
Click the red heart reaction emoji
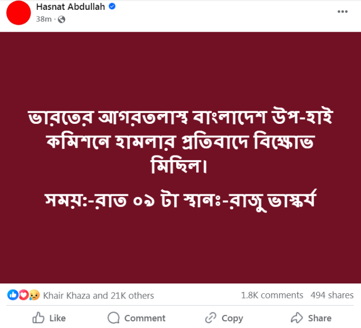click(23, 295)
